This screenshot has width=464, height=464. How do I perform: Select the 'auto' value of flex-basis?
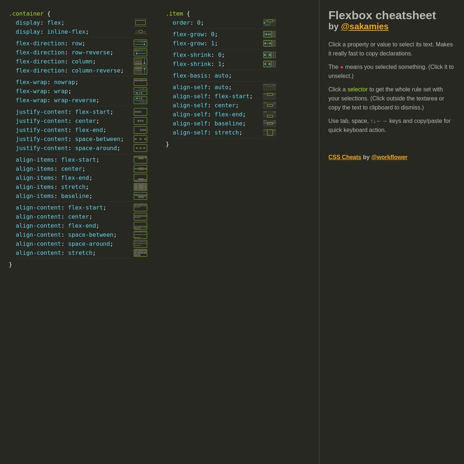221,76
